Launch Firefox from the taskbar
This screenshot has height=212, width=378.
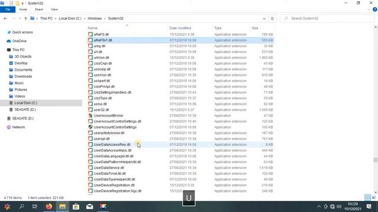49,207
